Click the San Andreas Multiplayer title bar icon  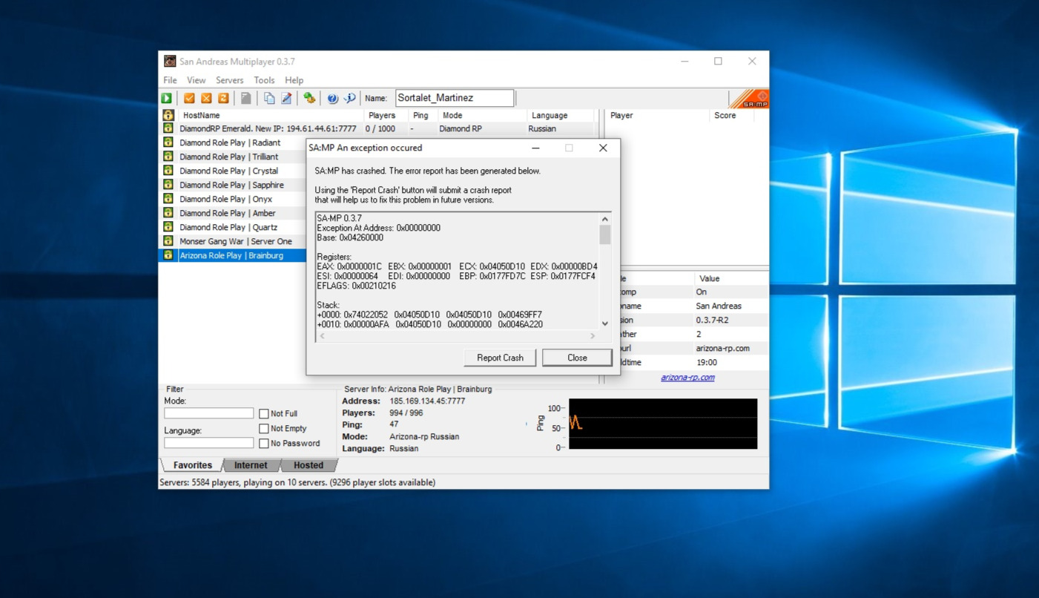pyautogui.click(x=170, y=62)
